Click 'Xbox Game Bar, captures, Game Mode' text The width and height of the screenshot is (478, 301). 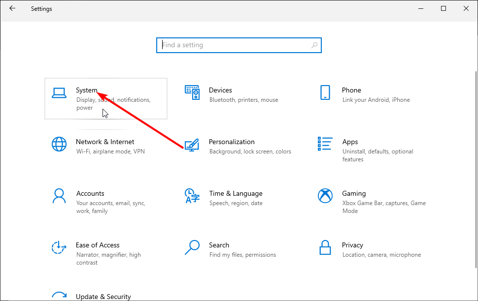pyautogui.click(x=384, y=207)
